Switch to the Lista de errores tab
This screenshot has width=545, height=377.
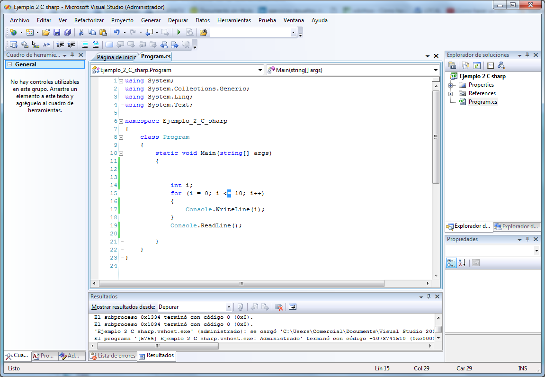coord(113,356)
